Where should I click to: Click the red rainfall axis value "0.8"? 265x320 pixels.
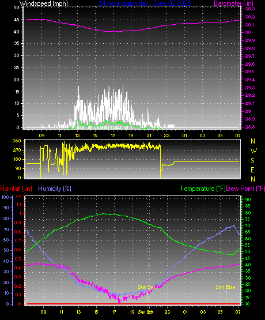[18, 232]
